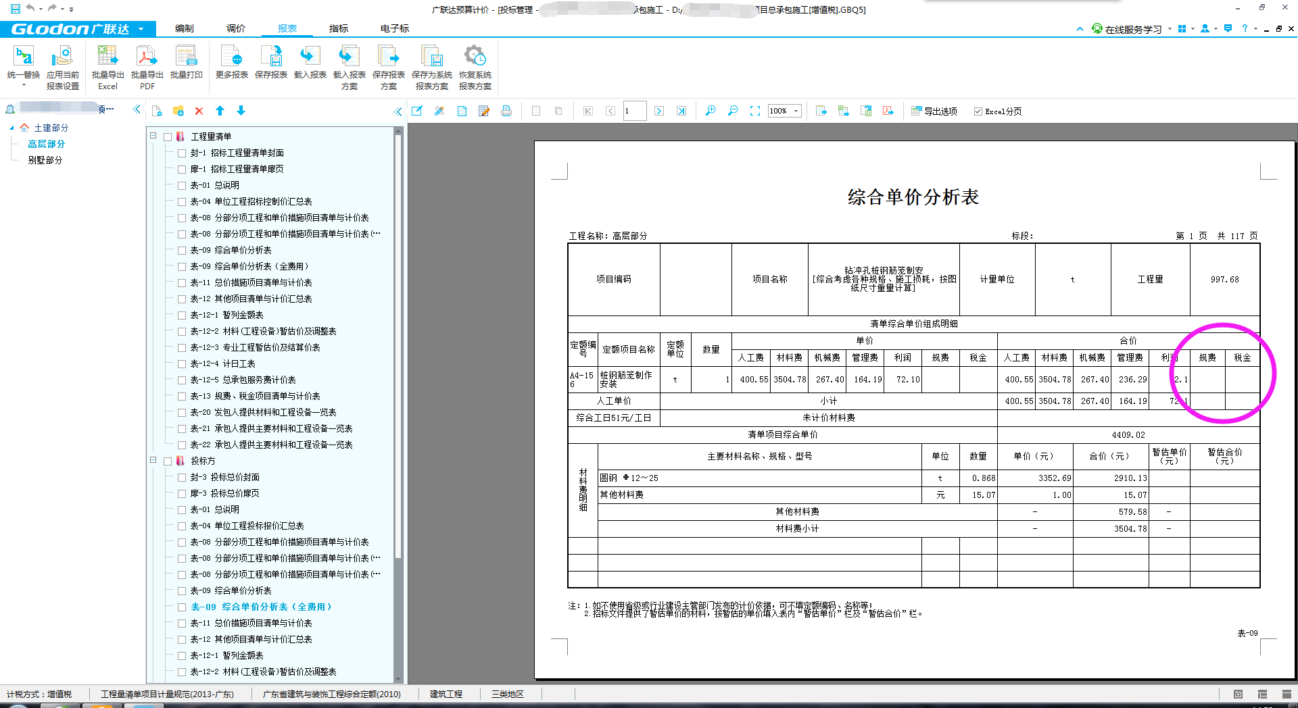
Task: Select 高层部分 in project tree
Action: (x=47, y=144)
